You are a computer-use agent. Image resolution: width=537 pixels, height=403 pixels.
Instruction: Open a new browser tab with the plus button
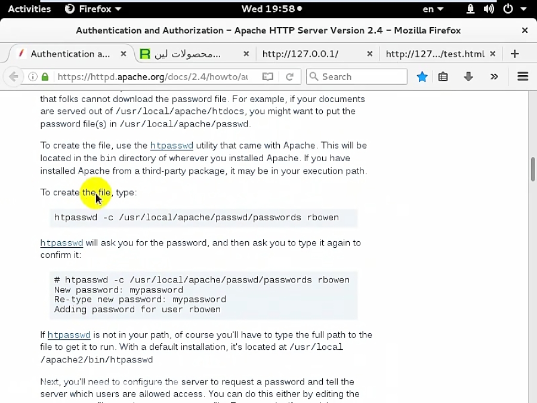coord(514,53)
